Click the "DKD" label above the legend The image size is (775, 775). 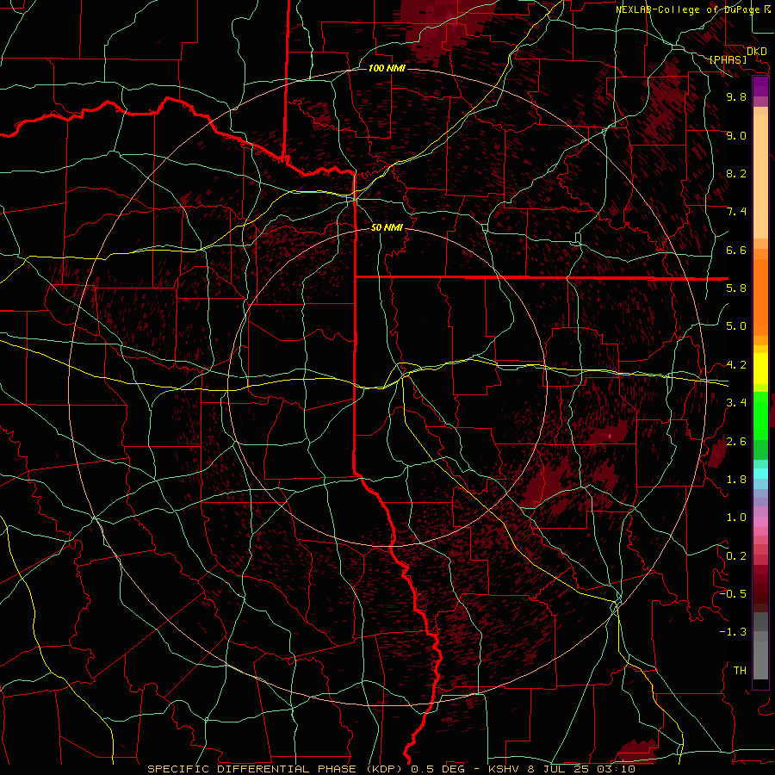pyautogui.click(x=756, y=52)
